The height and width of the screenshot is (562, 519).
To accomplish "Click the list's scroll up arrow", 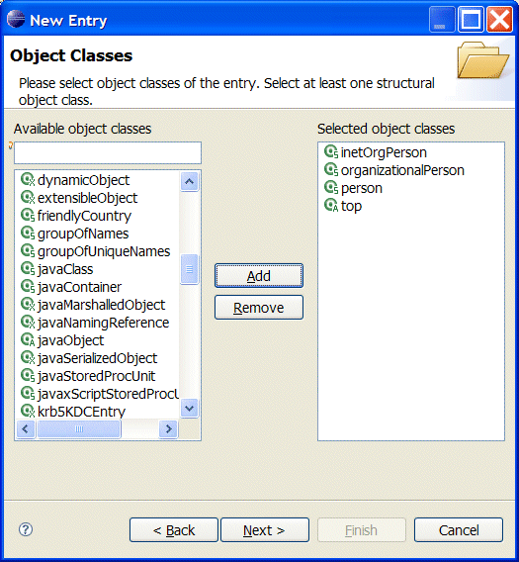I will [x=189, y=181].
